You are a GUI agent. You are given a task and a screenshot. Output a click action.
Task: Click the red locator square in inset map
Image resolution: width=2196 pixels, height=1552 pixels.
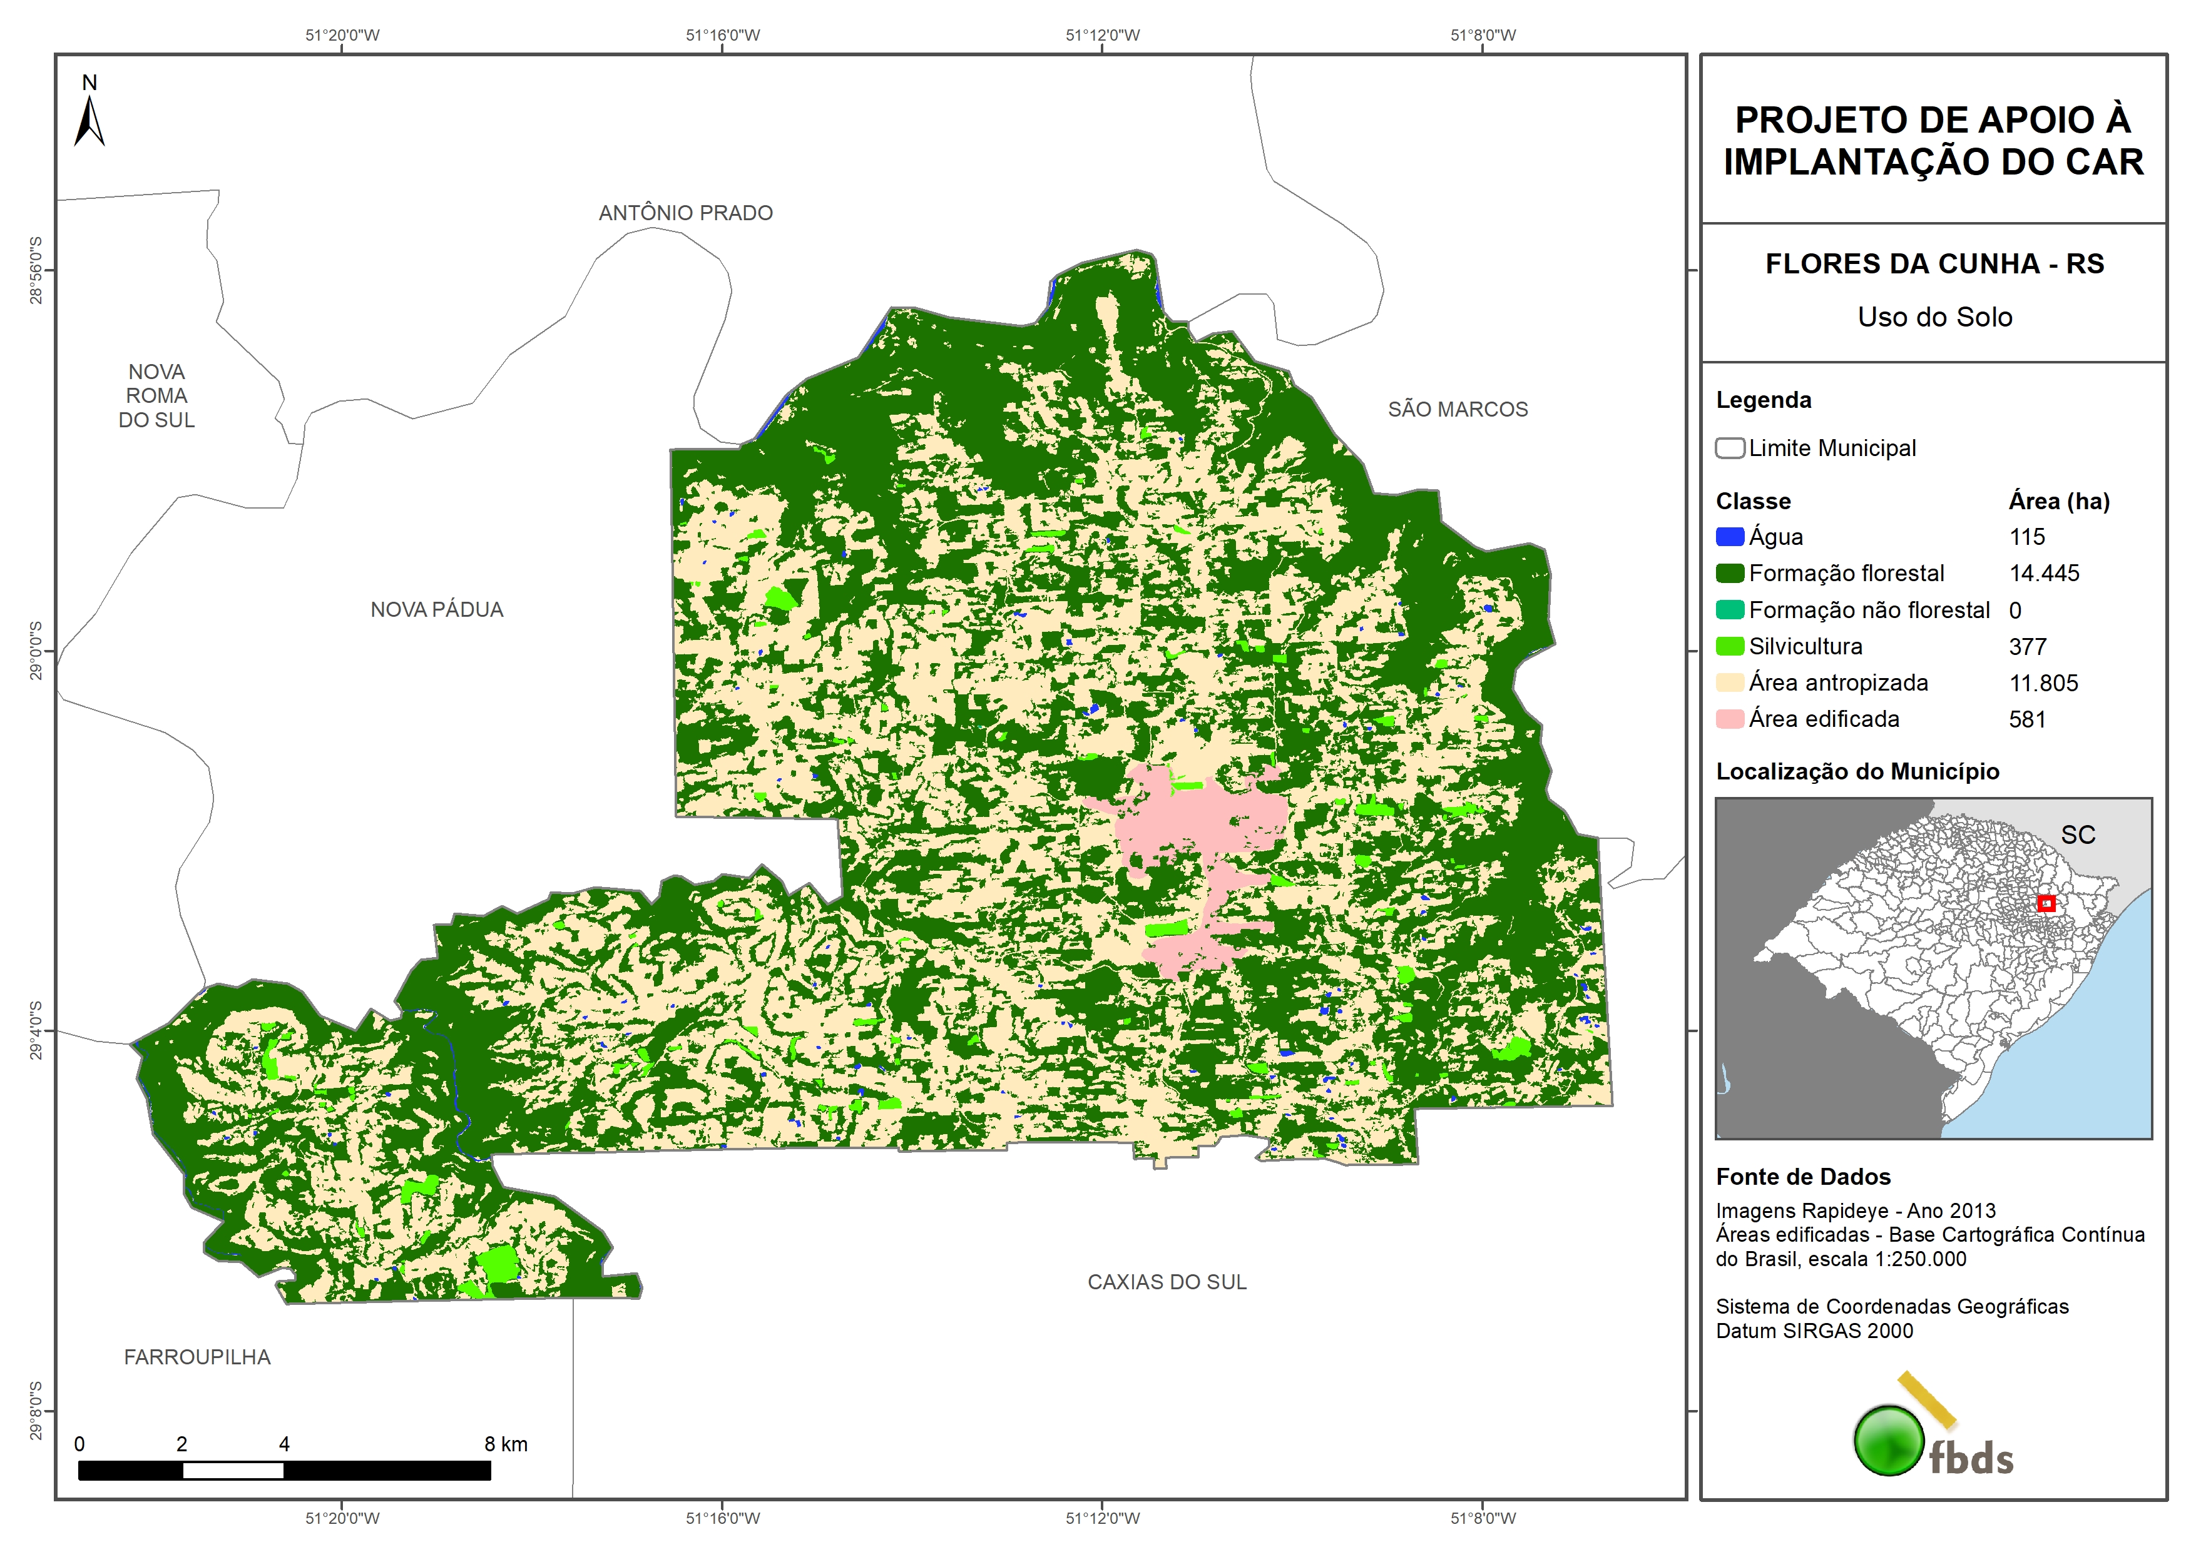[x=2046, y=903]
